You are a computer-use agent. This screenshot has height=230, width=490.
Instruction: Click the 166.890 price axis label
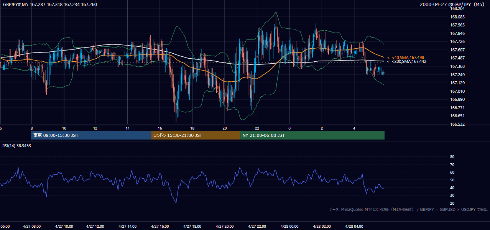[457, 99]
